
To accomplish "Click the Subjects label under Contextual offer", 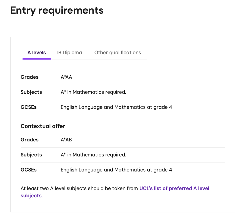I will (x=31, y=155).
